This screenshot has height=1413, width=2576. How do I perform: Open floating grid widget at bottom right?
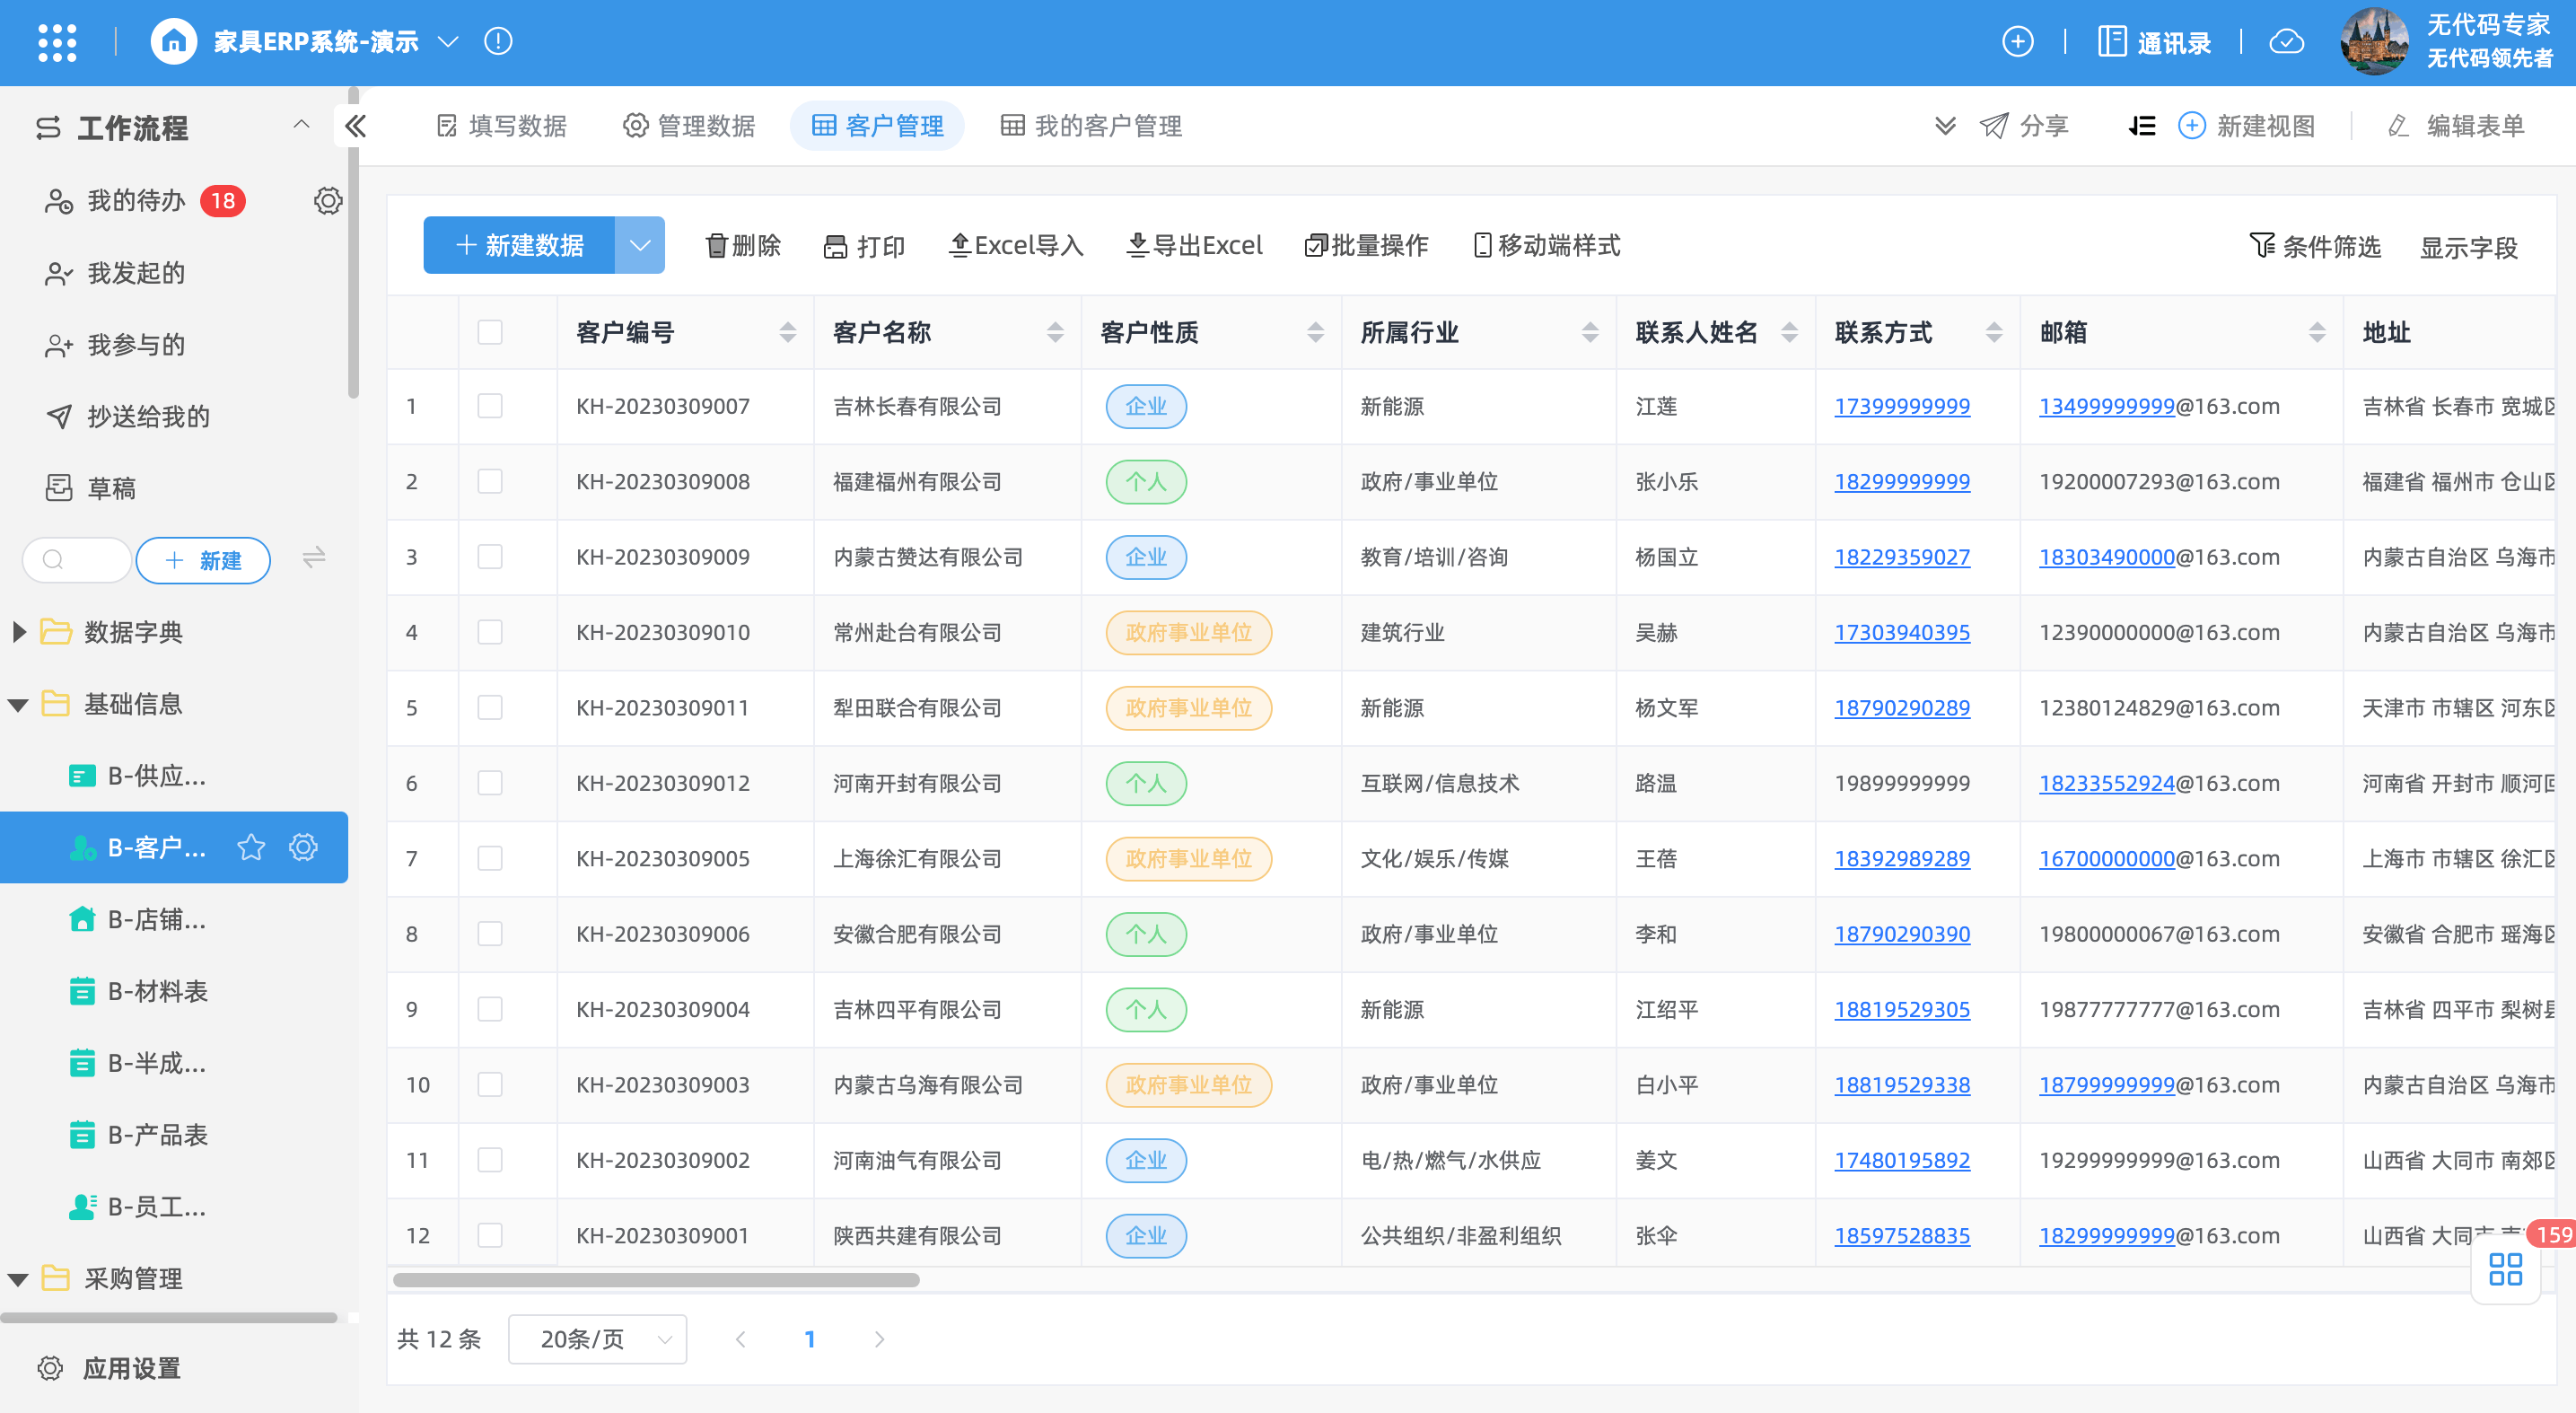pyautogui.click(x=2505, y=1269)
